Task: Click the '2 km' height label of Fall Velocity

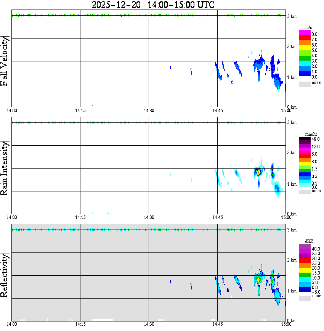Action: [292, 47]
